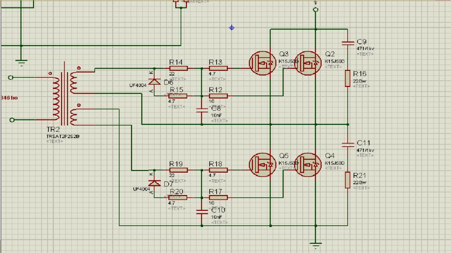Select resistor R13 body
The image size is (451, 253).
coord(218,68)
